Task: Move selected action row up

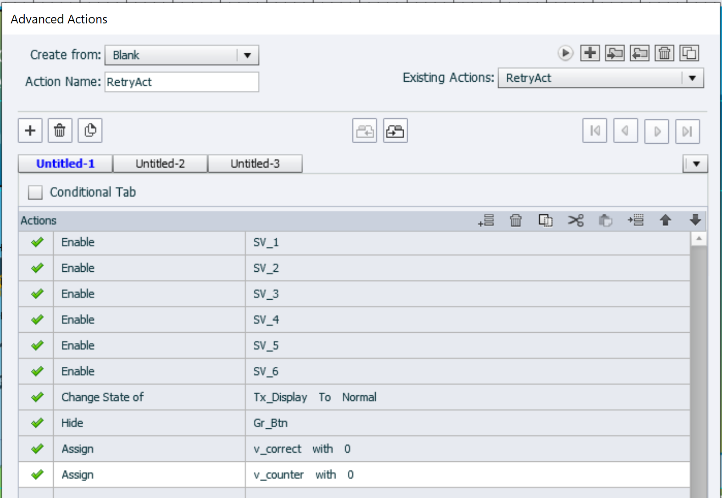Action: (665, 221)
